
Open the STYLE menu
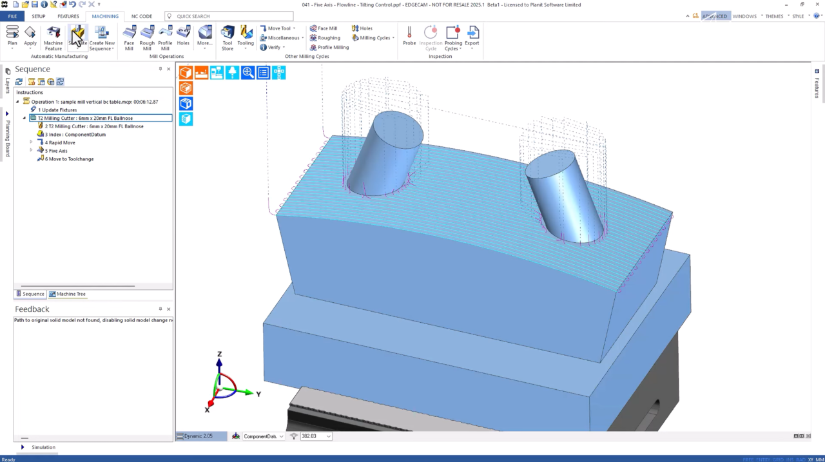point(800,16)
